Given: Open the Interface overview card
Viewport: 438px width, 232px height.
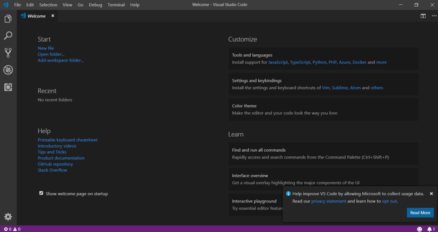Looking at the screenshot, I should (x=323, y=179).
